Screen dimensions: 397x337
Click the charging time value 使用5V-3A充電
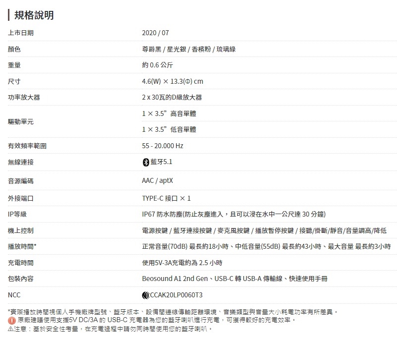182,262
